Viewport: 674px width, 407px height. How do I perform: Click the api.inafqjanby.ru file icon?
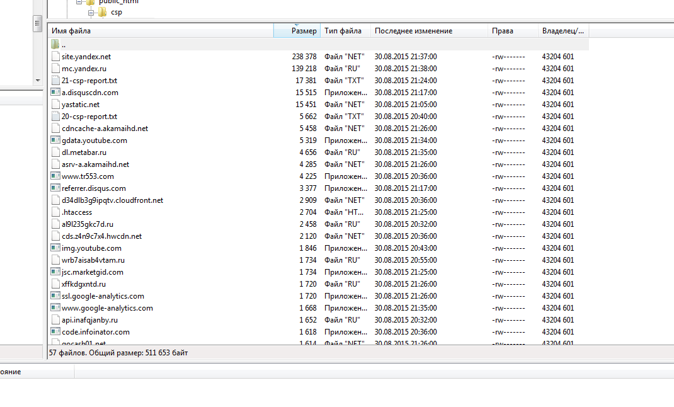(55, 320)
